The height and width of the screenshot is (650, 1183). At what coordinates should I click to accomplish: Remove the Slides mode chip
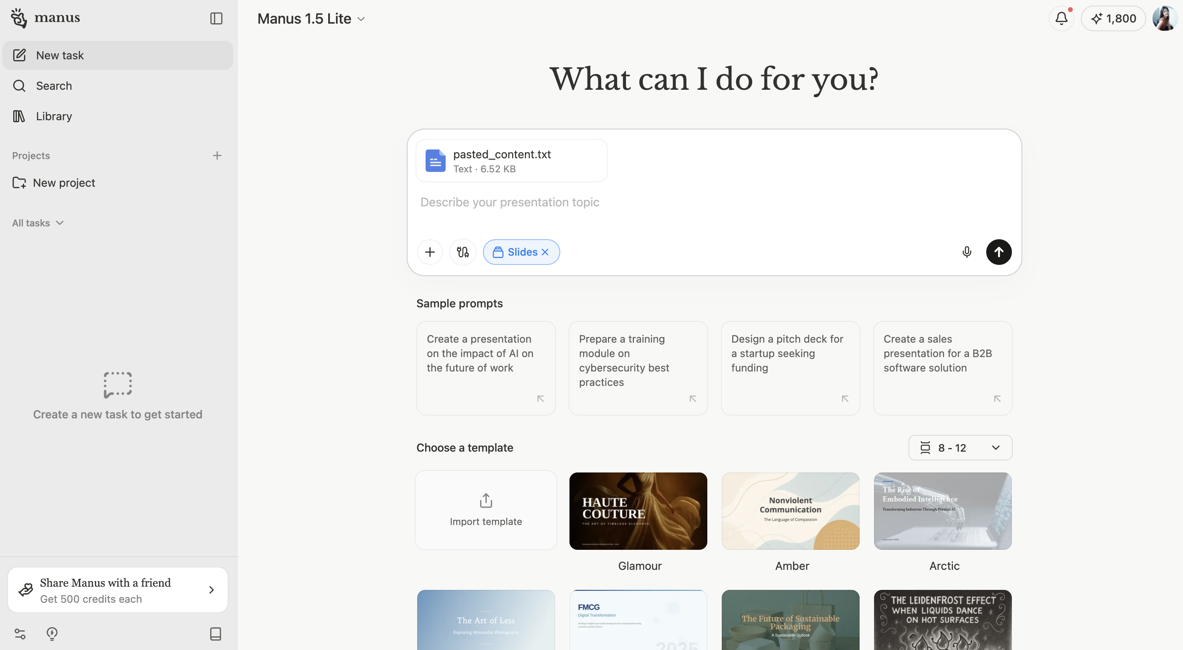click(545, 252)
